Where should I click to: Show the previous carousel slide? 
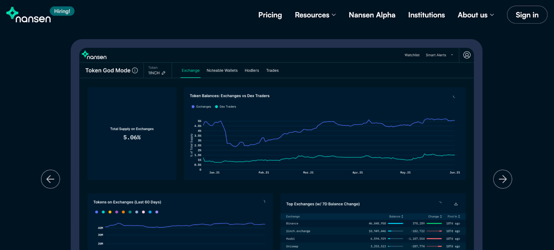(x=51, y=179)
